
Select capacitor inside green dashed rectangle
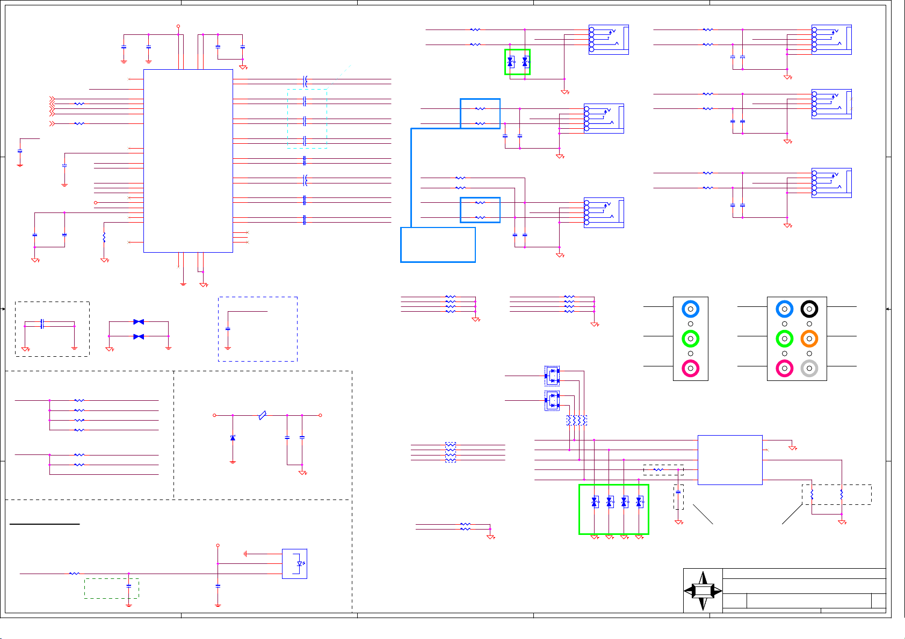tap(129, 586)
